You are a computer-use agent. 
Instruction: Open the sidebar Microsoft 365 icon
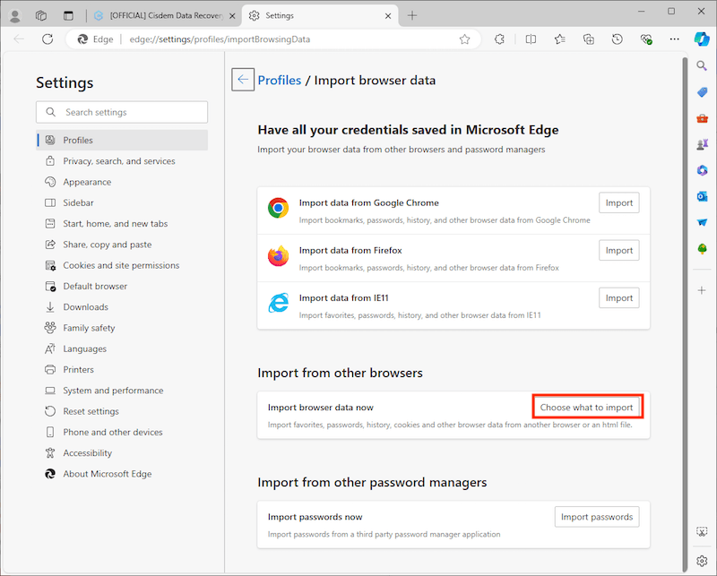(x=702, y=170)
